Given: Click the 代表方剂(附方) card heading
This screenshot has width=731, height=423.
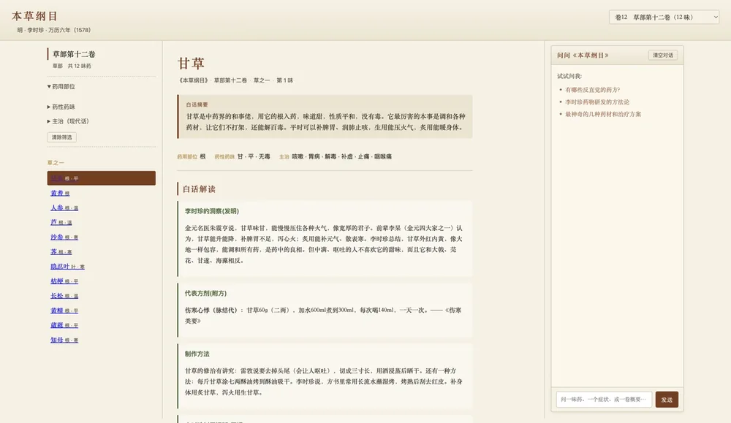Looking at the screenshot, I should coord(205,293).
